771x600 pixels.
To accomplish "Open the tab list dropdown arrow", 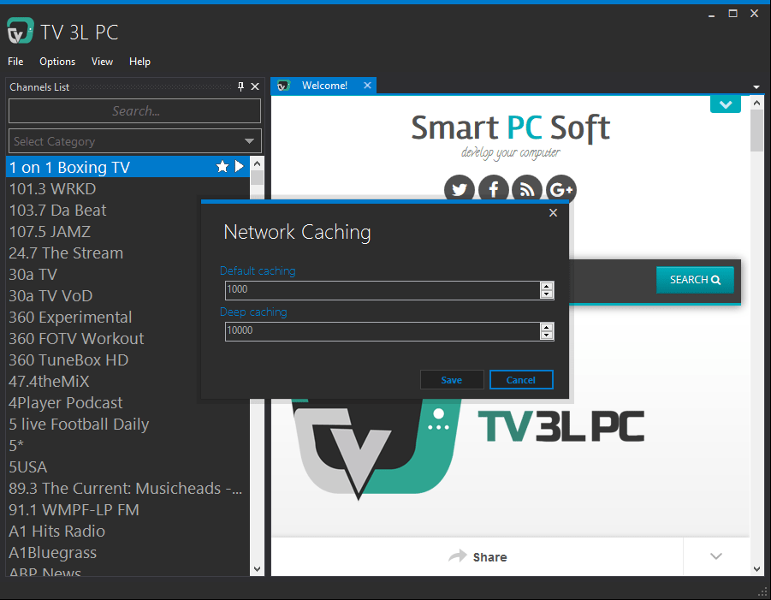I will [756, 87].
